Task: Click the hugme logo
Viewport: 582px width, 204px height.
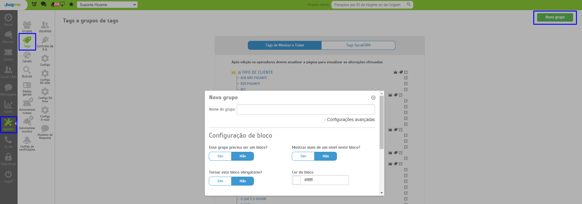Action: pos(13,5)
